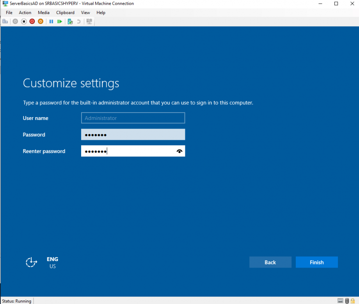Open the Clipboard menu

pos(65,13)
